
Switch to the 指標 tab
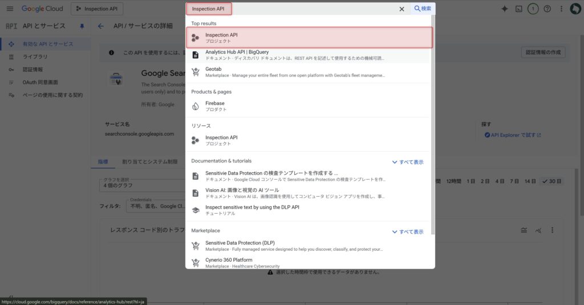coord(103,162)
